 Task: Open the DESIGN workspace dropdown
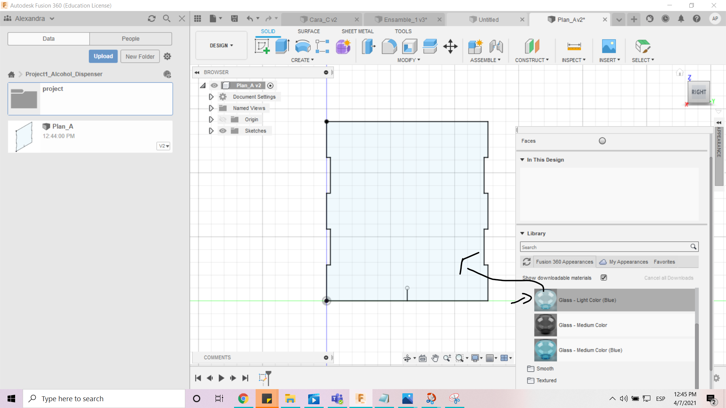click(x=221, y=45)
